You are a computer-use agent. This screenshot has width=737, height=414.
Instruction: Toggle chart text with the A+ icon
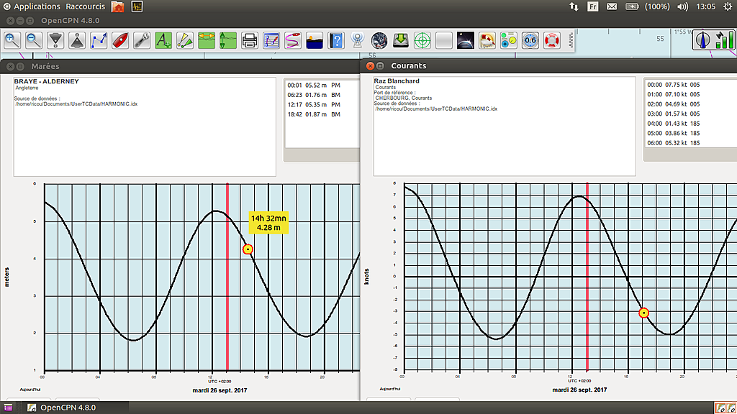pos(163,40)
